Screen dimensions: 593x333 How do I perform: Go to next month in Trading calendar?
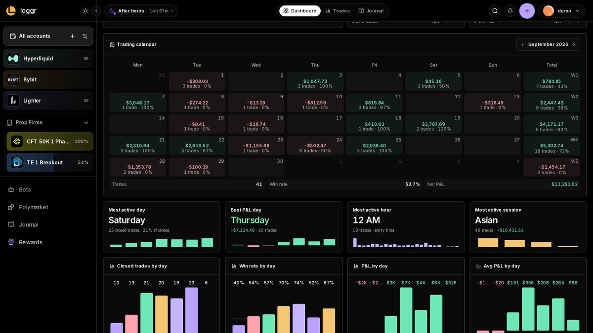574,44
